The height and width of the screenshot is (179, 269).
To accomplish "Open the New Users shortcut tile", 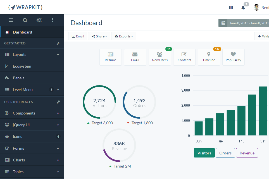I will 160,57.
